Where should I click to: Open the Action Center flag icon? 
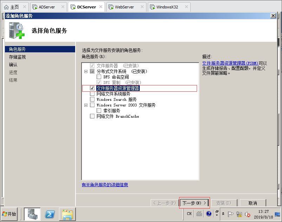click(230, 214)
